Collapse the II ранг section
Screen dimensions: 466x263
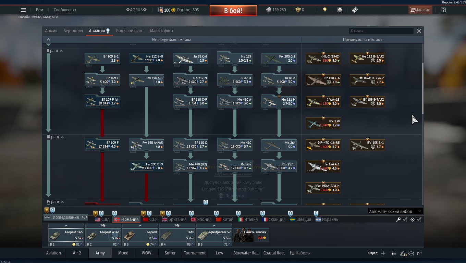tap(55, 51)
